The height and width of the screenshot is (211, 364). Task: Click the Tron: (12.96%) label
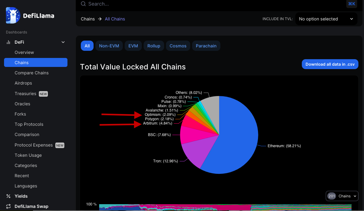click(x=165, y=161)
